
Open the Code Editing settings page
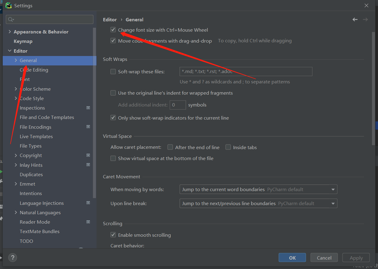point(34,70)
